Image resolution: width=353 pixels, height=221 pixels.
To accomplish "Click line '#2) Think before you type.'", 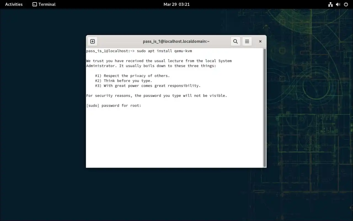I will [x=124, y=81].
